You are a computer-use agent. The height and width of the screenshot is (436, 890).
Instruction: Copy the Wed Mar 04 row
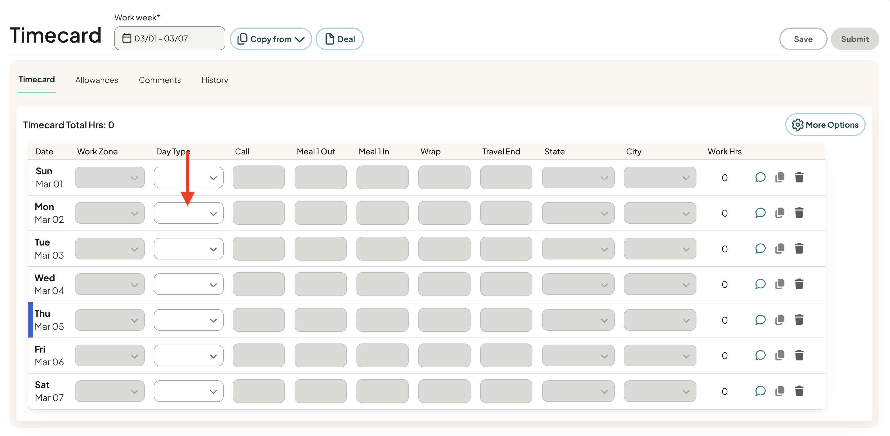click(780, 284)
